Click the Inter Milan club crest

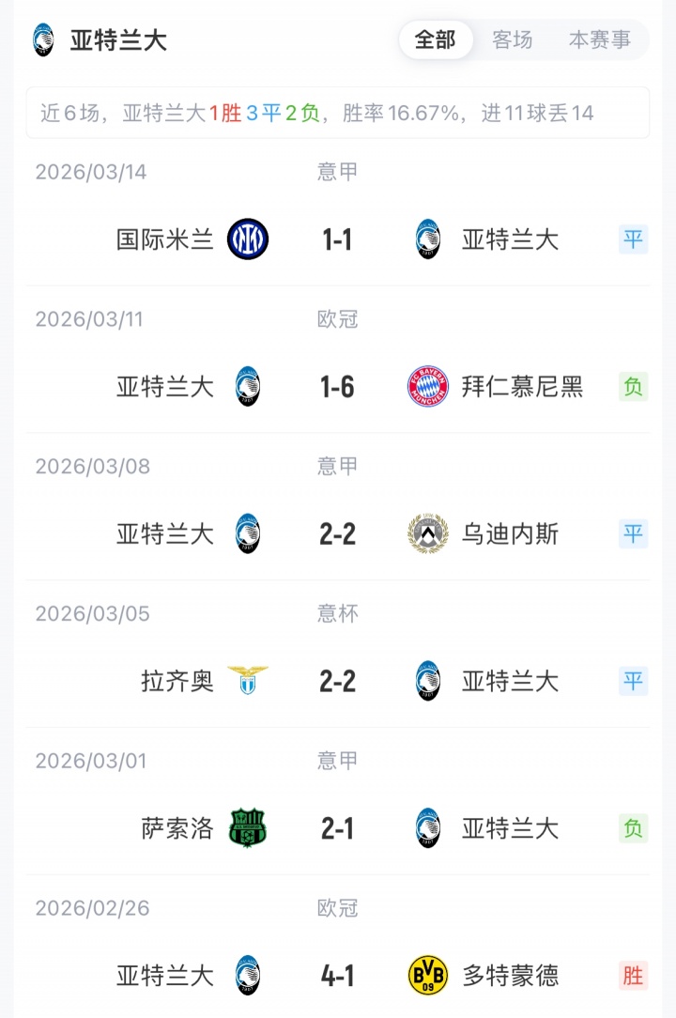tap(248, 239)
